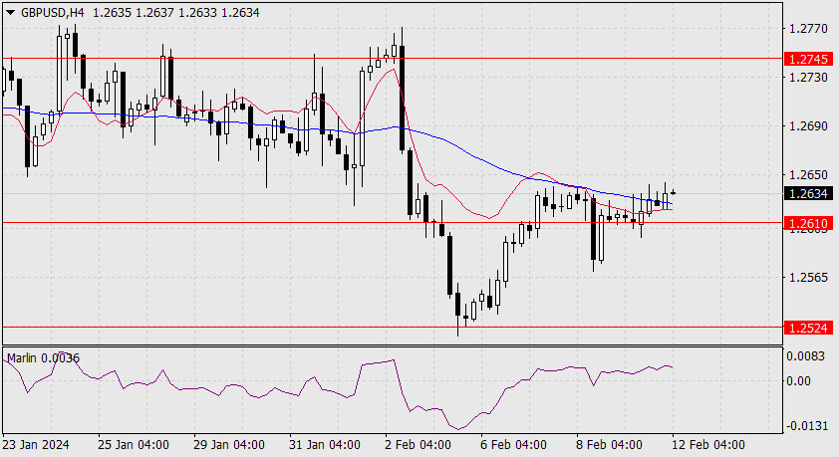
Task: Select the 31 Jan 04:00 time label
Action: 325,445
